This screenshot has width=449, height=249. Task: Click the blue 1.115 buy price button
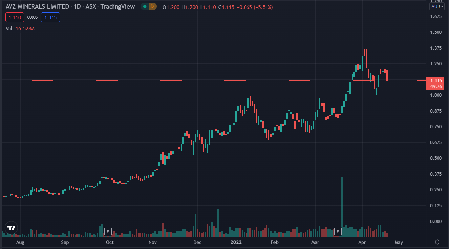click(x=51, y=17)
